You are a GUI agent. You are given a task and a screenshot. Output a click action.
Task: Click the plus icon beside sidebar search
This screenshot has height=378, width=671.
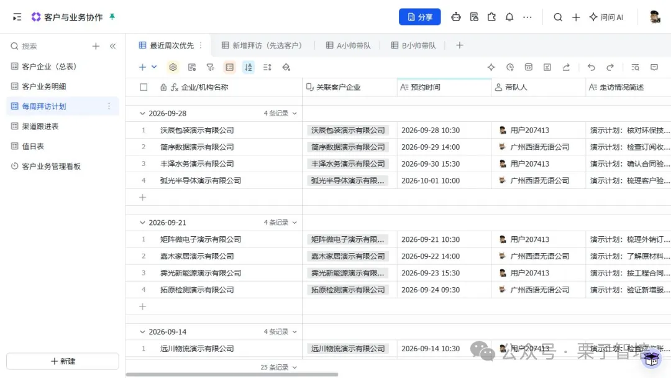coord(96,46)
